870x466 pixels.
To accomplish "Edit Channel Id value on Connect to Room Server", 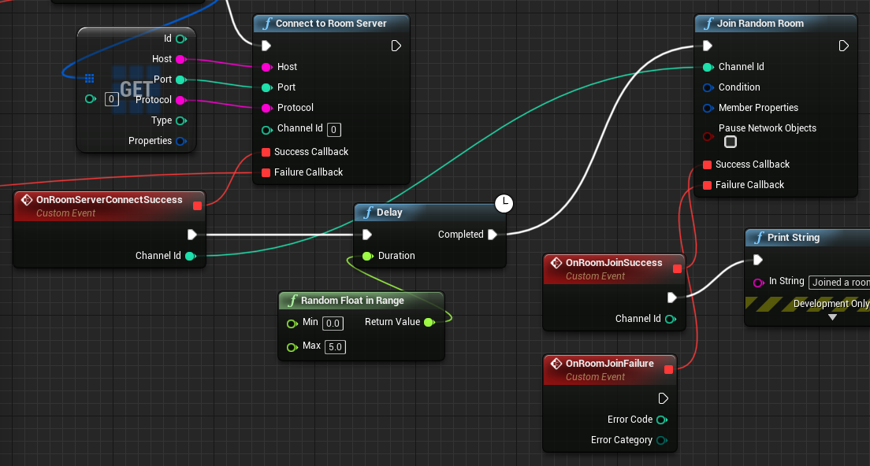I will pyautogui.click(x=333, y=130).
